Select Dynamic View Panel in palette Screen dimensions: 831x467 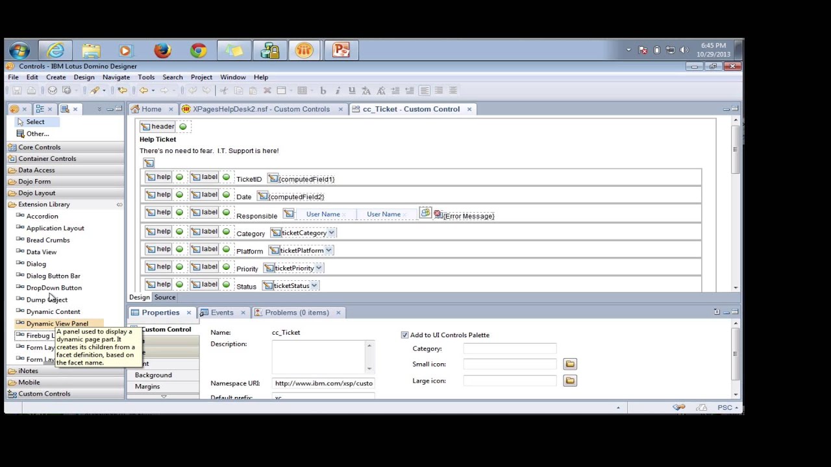tap(57, 324)
